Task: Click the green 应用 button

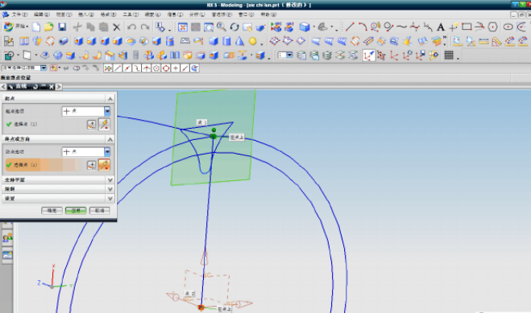Action: coord(76,211)
